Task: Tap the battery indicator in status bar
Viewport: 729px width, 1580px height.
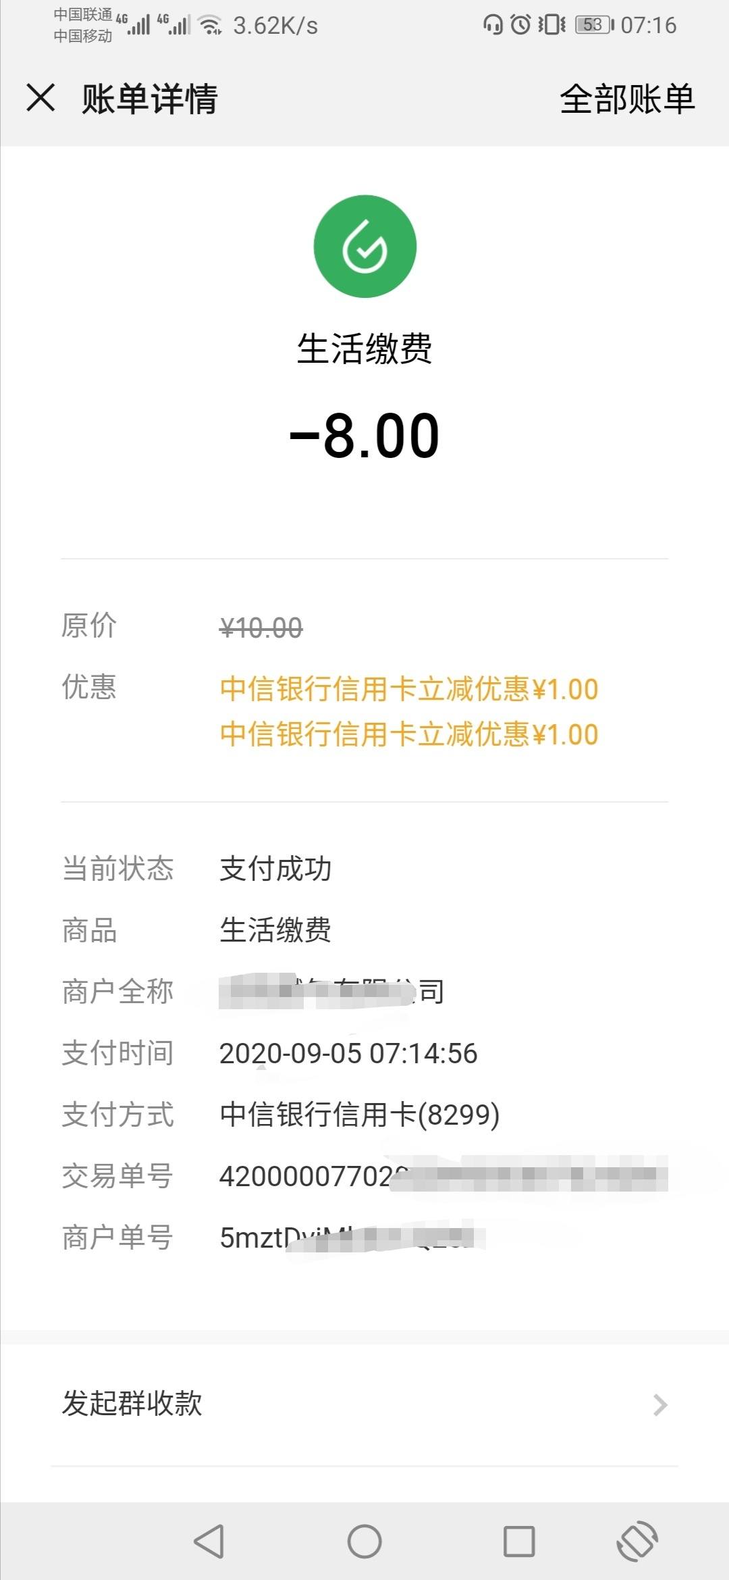Action: [x=595, y=25]
